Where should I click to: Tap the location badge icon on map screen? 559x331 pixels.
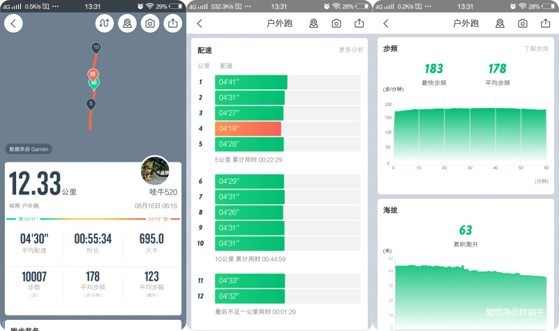127,23
